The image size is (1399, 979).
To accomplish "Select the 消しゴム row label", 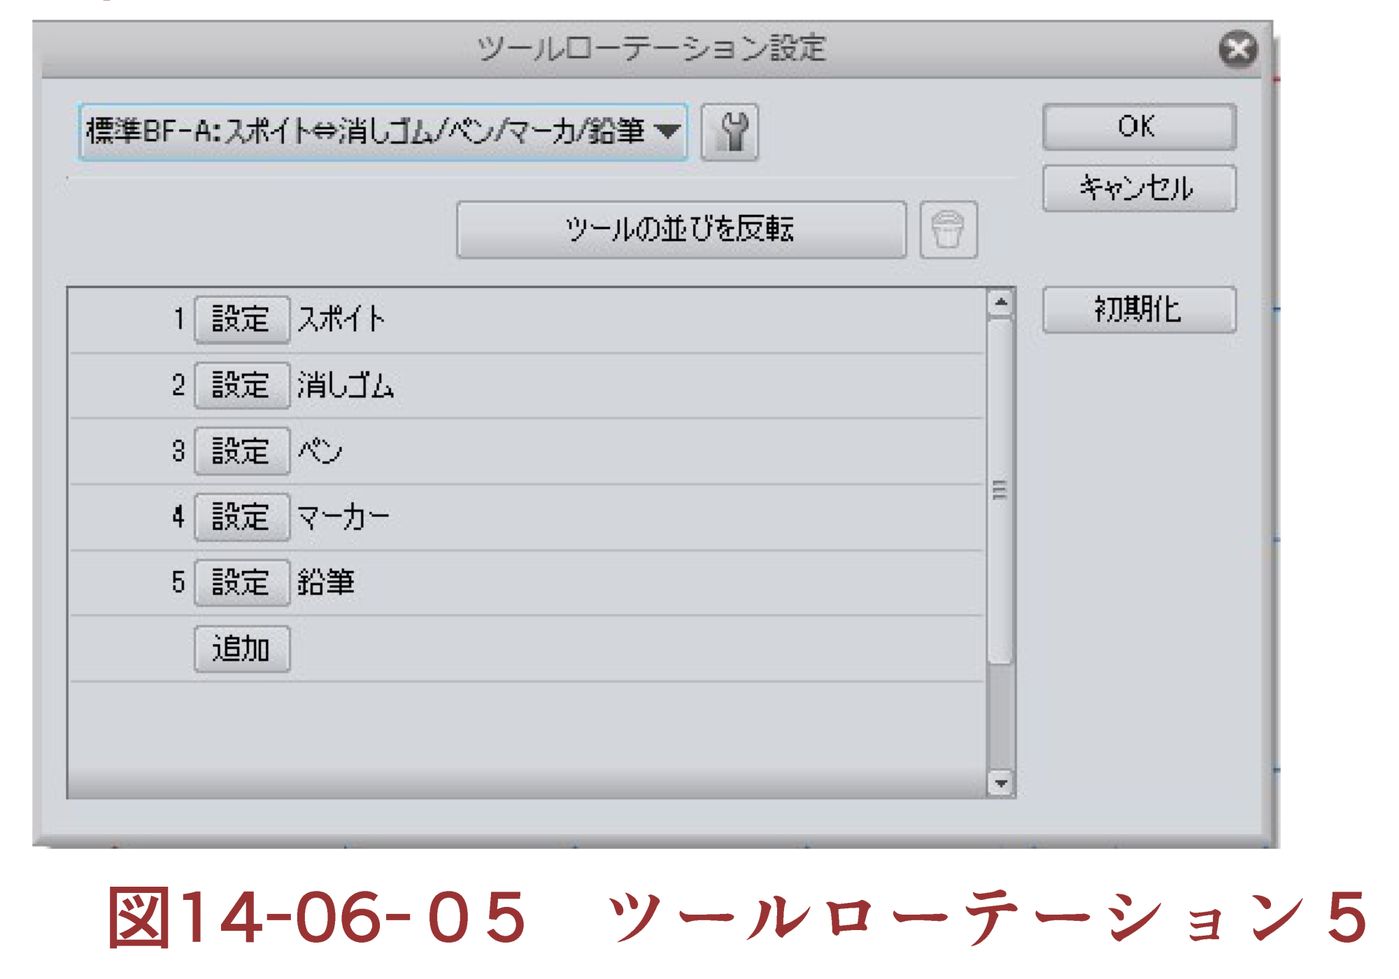I will click(x=346, y=385).
